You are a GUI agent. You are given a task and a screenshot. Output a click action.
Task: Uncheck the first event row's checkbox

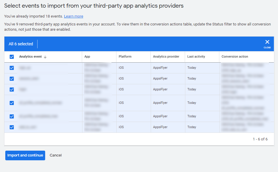[12, 68]
